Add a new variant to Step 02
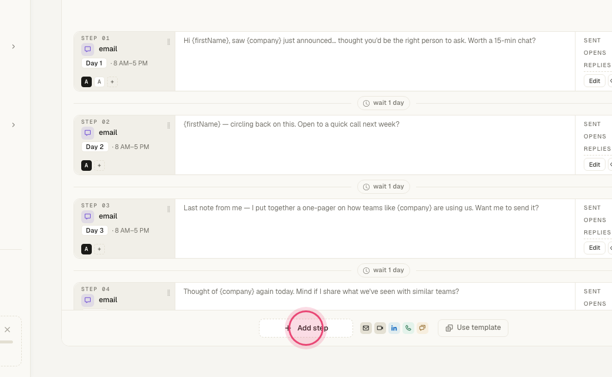Image resolution: width=612 pixels, height=377 pixels. (99, 166)
